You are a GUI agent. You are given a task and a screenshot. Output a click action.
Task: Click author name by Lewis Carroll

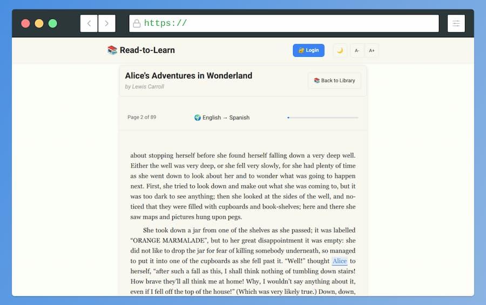click(144, 87)
